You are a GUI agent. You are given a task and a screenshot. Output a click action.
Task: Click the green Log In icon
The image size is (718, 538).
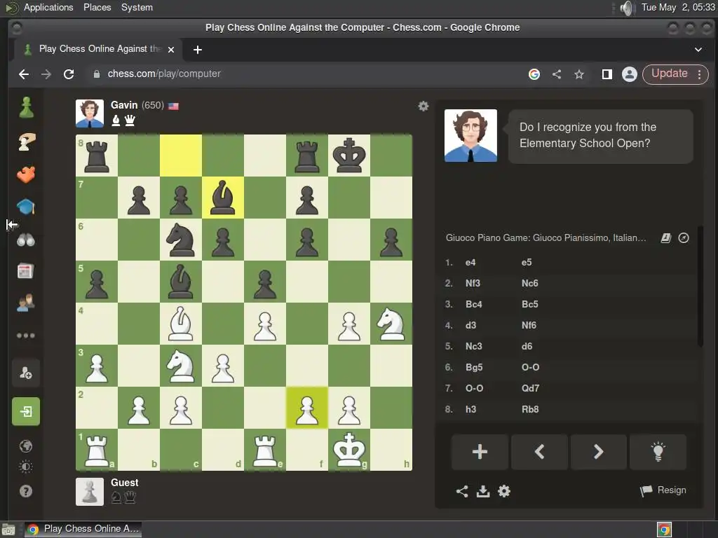(26, 411)
